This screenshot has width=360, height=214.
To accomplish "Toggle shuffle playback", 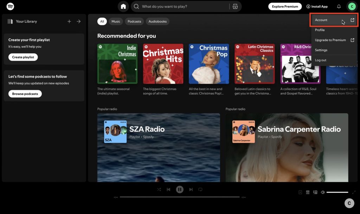I will click(x=159, y=189).
